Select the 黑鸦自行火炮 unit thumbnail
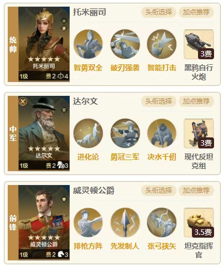The image size is (224, 267). [199, 44]
